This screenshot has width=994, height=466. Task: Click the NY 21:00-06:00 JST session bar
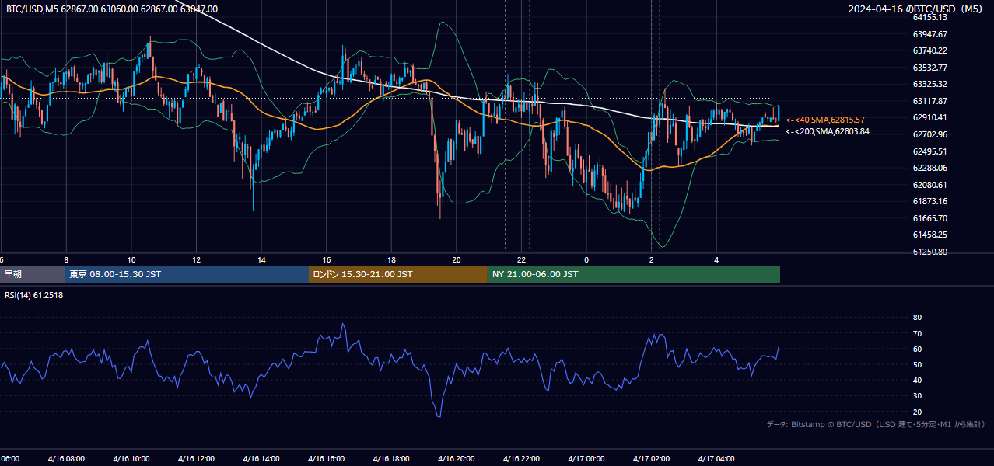coord(634,274)
